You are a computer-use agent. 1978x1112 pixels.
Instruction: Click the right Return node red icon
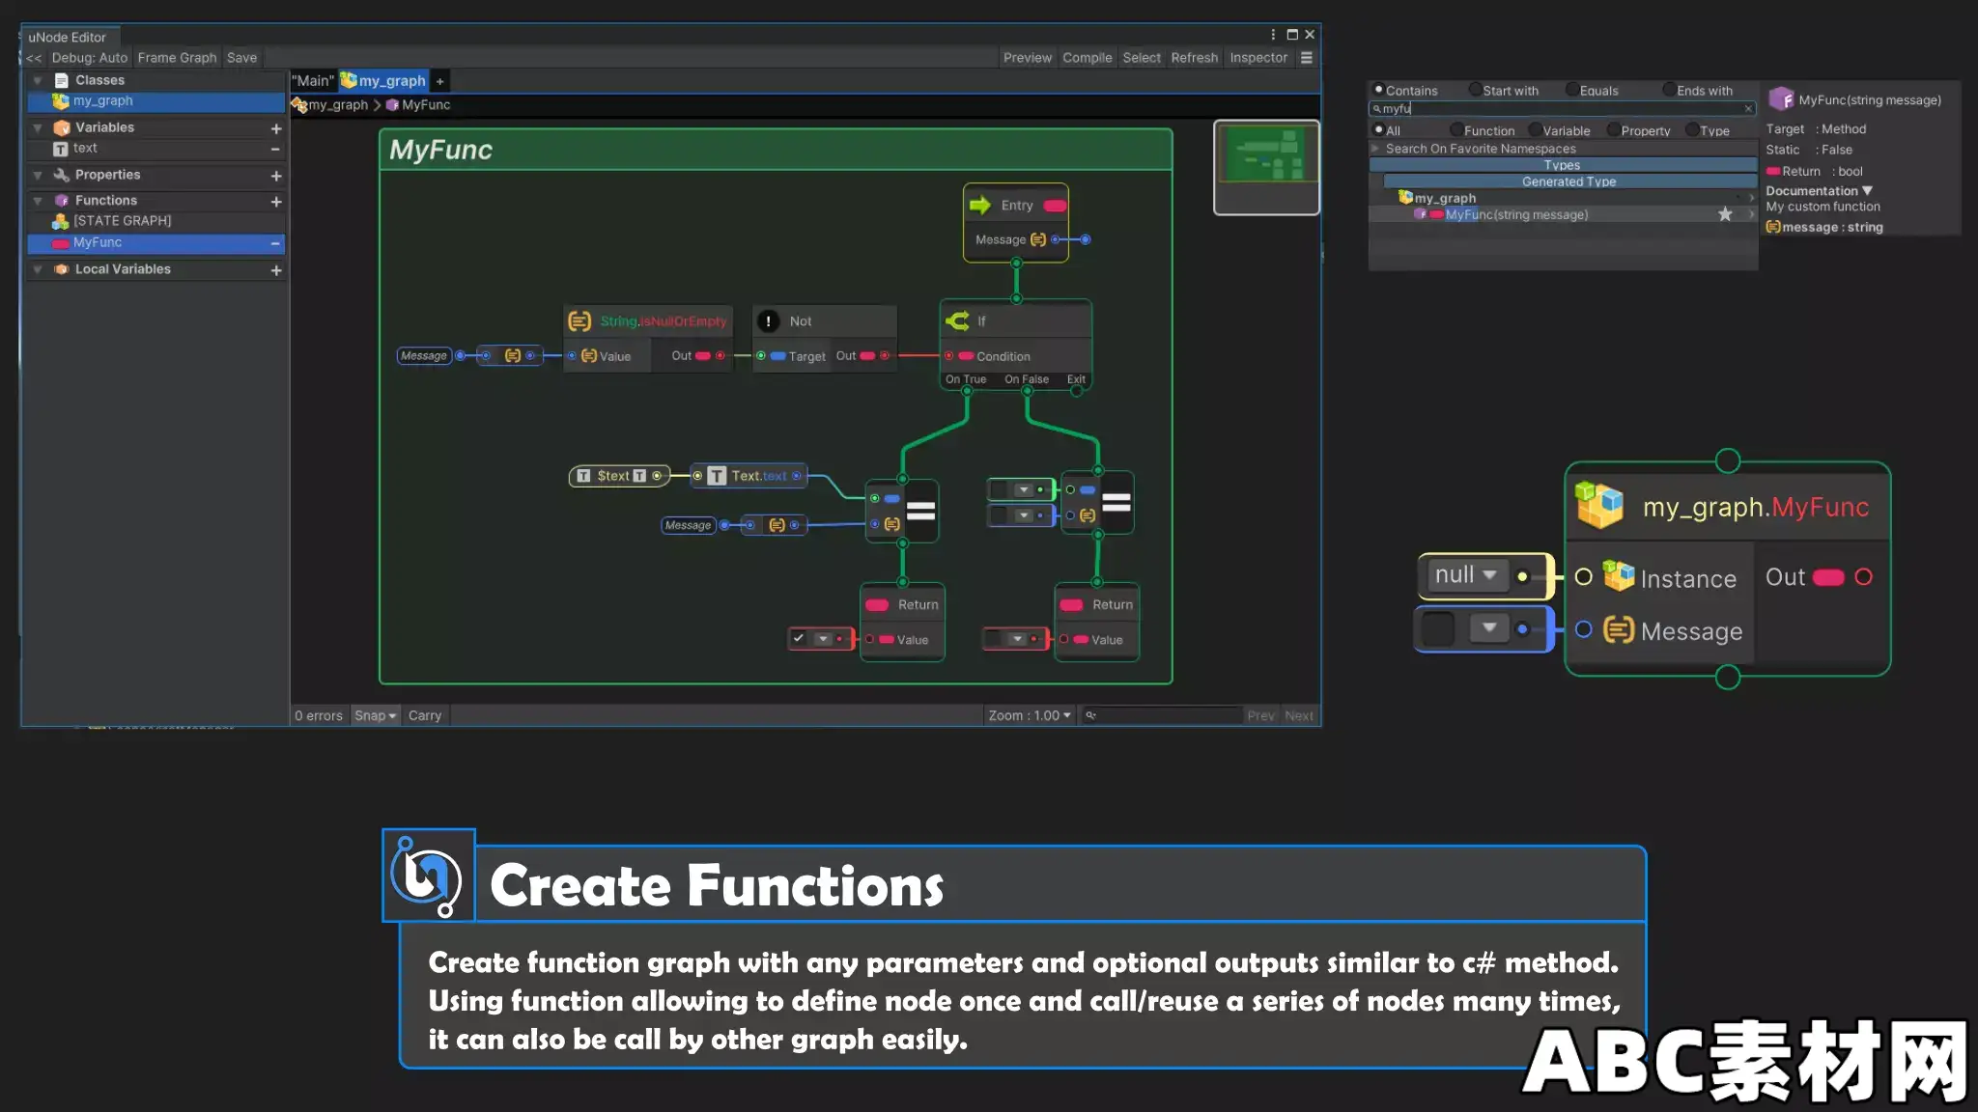pyautogui.click(x=1071, y=605)
